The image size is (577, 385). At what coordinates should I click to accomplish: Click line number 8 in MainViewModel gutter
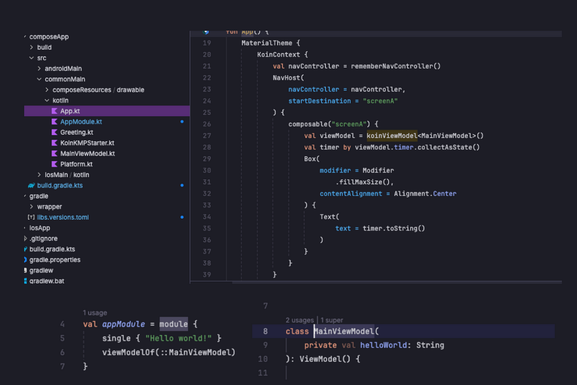click(265, 331)
